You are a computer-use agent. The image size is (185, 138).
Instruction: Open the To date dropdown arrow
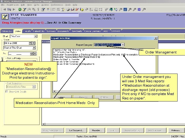(x=35, y=54)
